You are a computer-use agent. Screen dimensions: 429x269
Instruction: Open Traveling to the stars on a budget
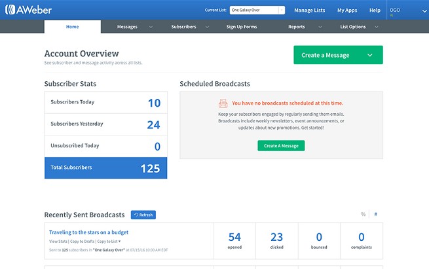click(88, 232)
